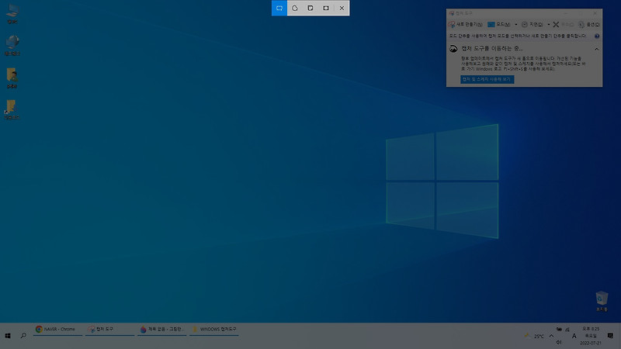Click the taskbar search magnifier
The height and width of the screenshot is (349, 621).
tap(23, 336)
